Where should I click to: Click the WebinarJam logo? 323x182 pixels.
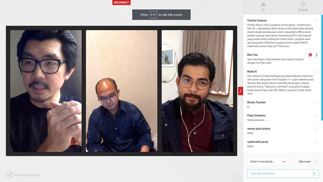tap(23, 175)
